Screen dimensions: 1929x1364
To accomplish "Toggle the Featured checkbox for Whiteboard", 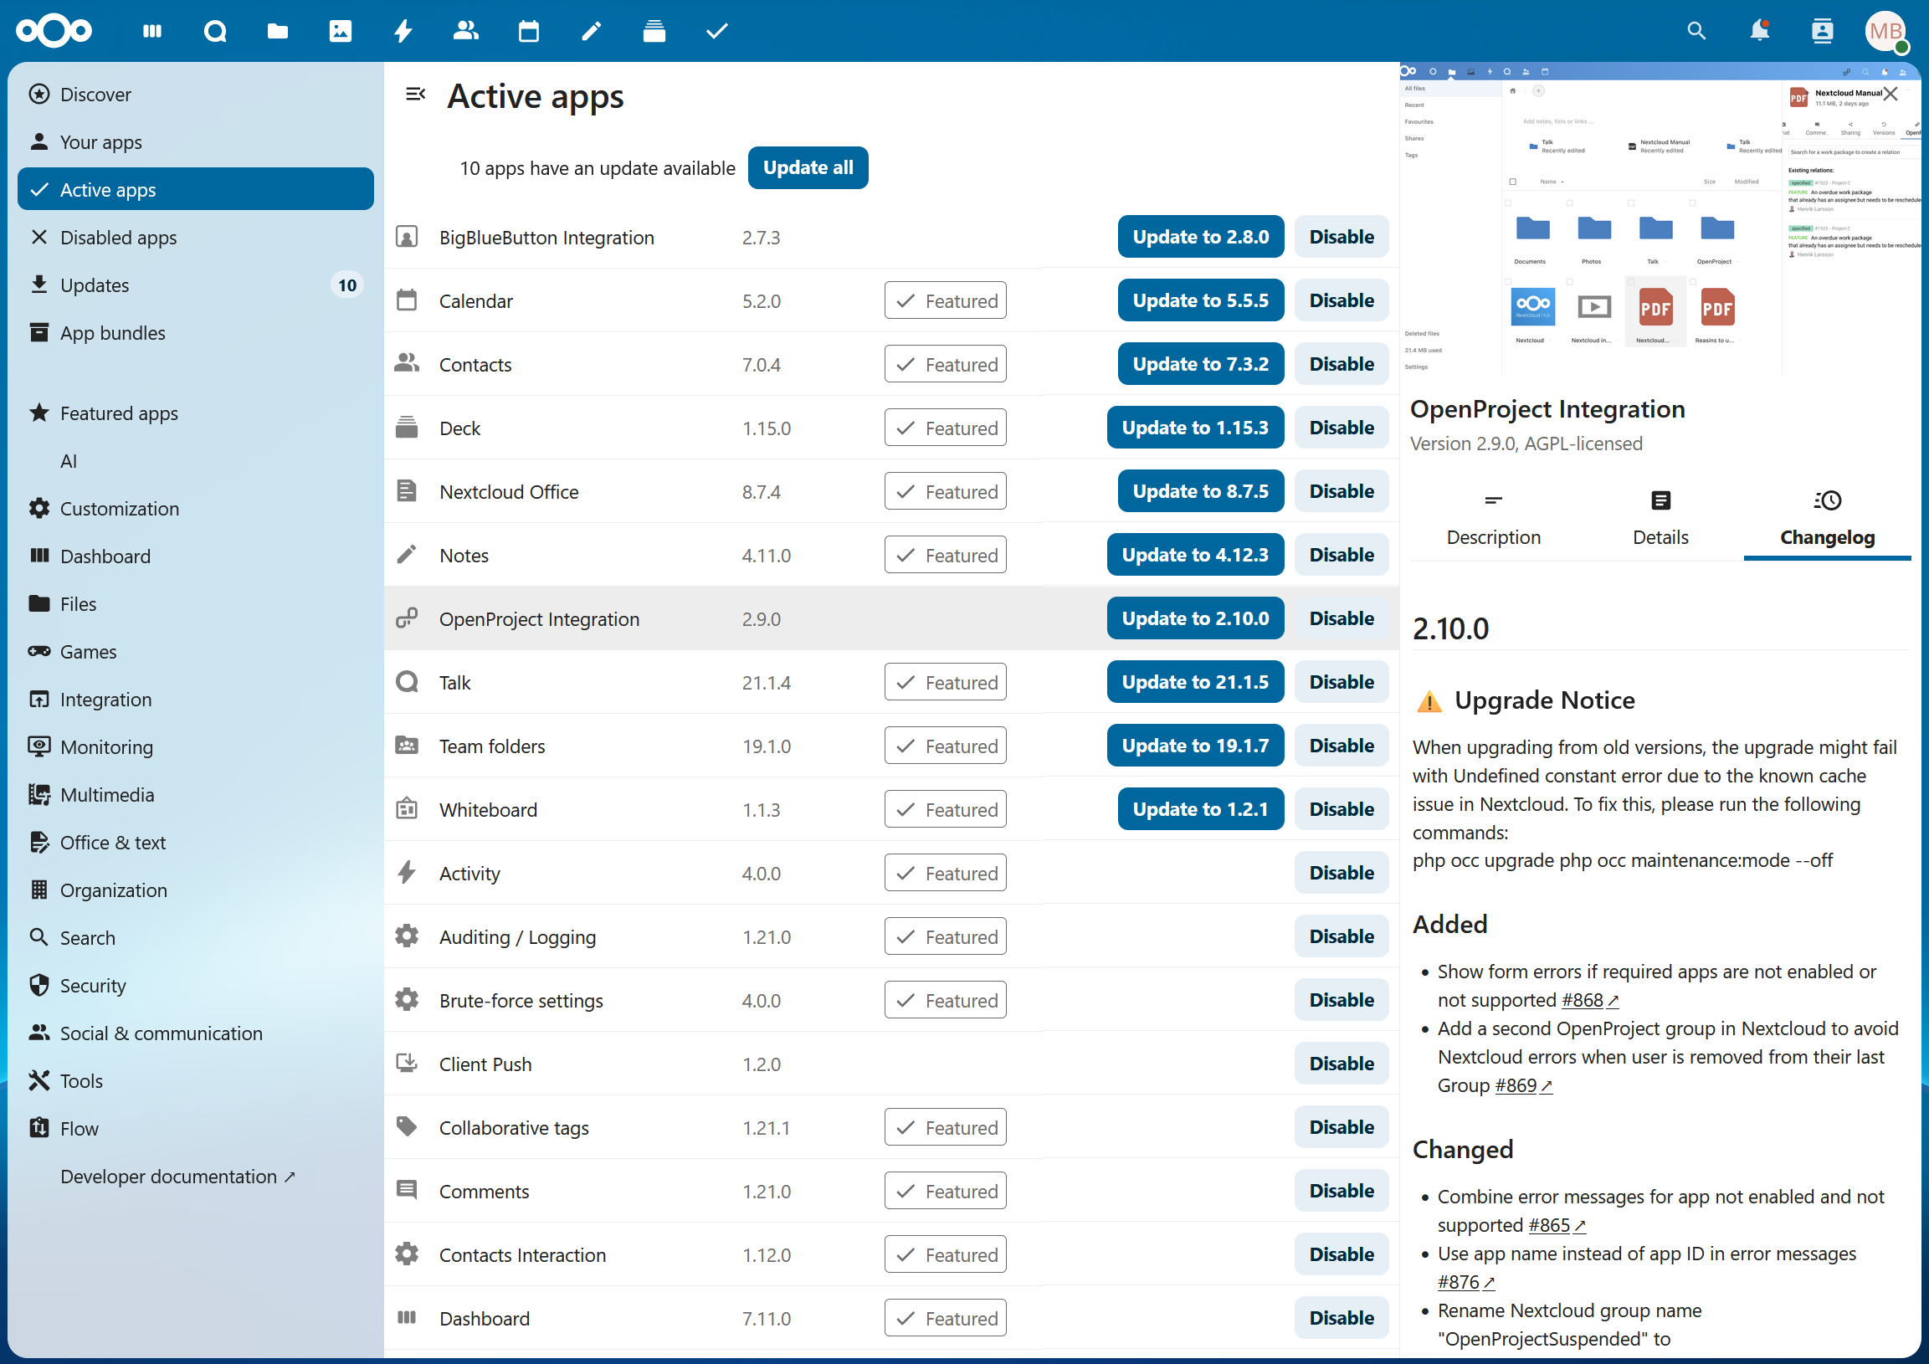I will pyautogui.click(x=944, y=809).
